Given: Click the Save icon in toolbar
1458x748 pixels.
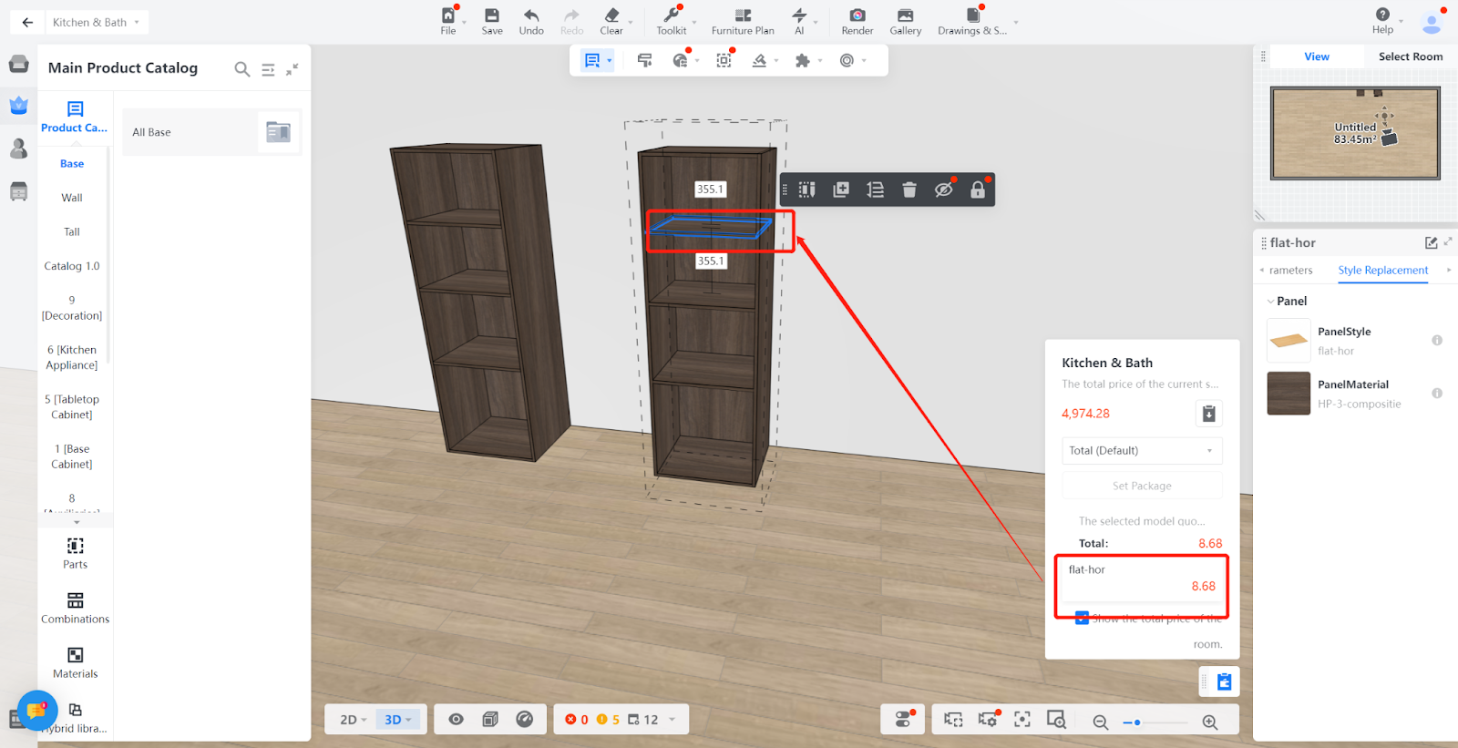Looking at the screenshot, I should tap(492, 15).
